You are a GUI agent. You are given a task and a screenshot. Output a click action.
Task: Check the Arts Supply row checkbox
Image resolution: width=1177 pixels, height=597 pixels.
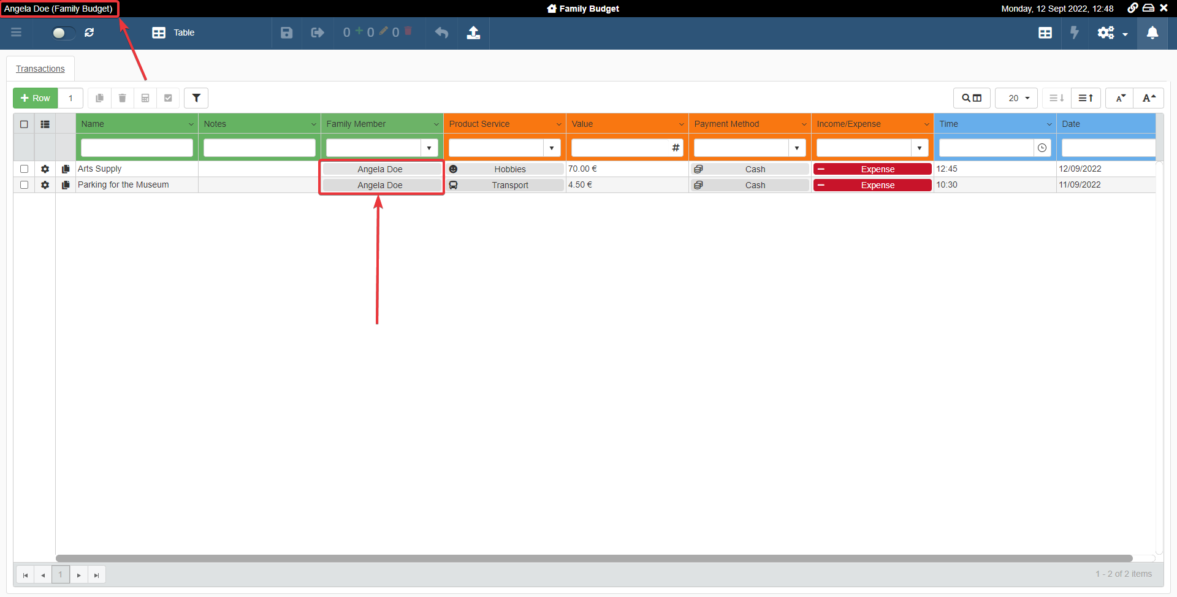pyautogui.click(x=25, y=169)
